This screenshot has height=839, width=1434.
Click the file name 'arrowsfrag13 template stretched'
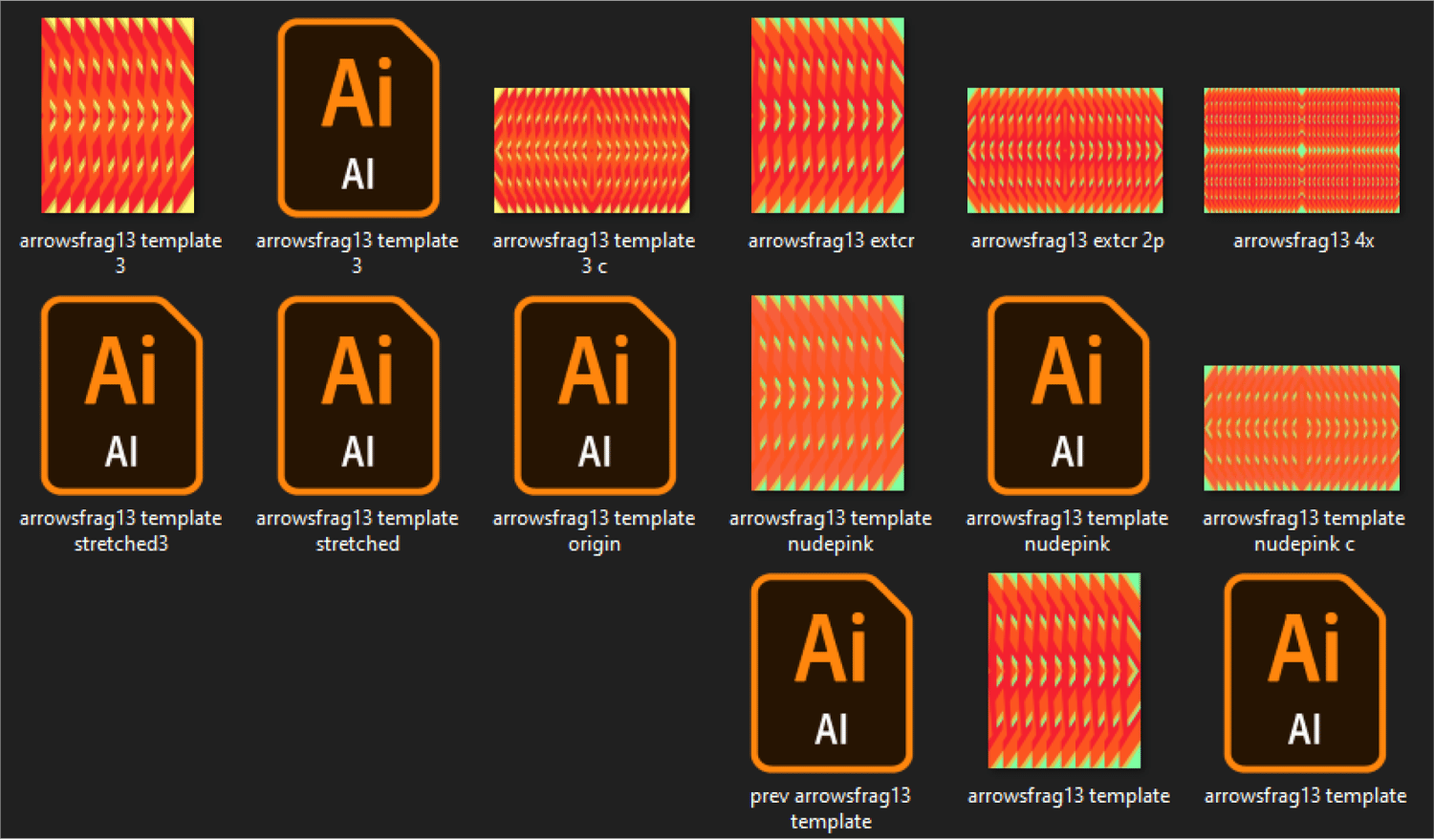click(358, 530)
